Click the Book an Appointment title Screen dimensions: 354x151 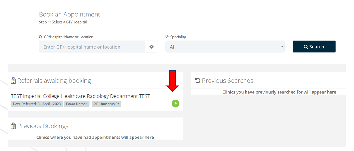[69, 14]
